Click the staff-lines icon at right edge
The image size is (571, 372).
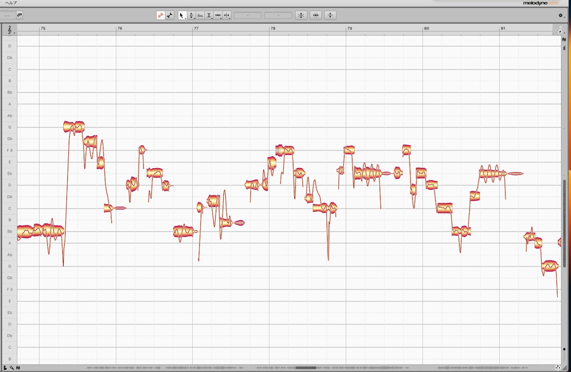[564, 48]
